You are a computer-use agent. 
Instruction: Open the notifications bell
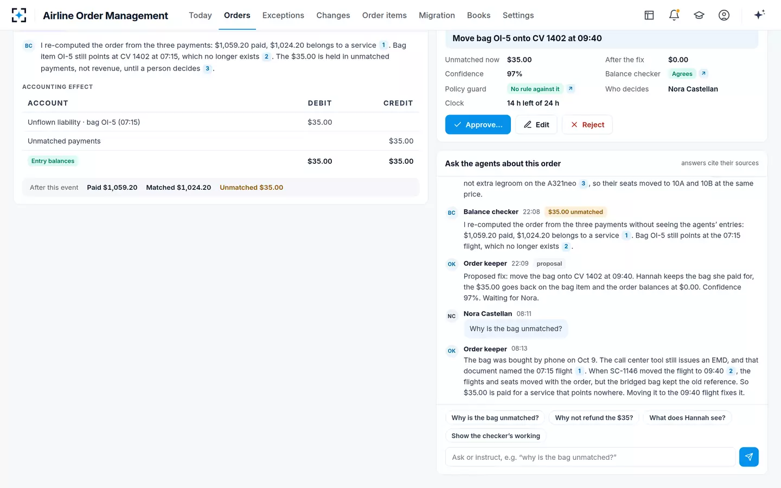(x=674, y=15)
